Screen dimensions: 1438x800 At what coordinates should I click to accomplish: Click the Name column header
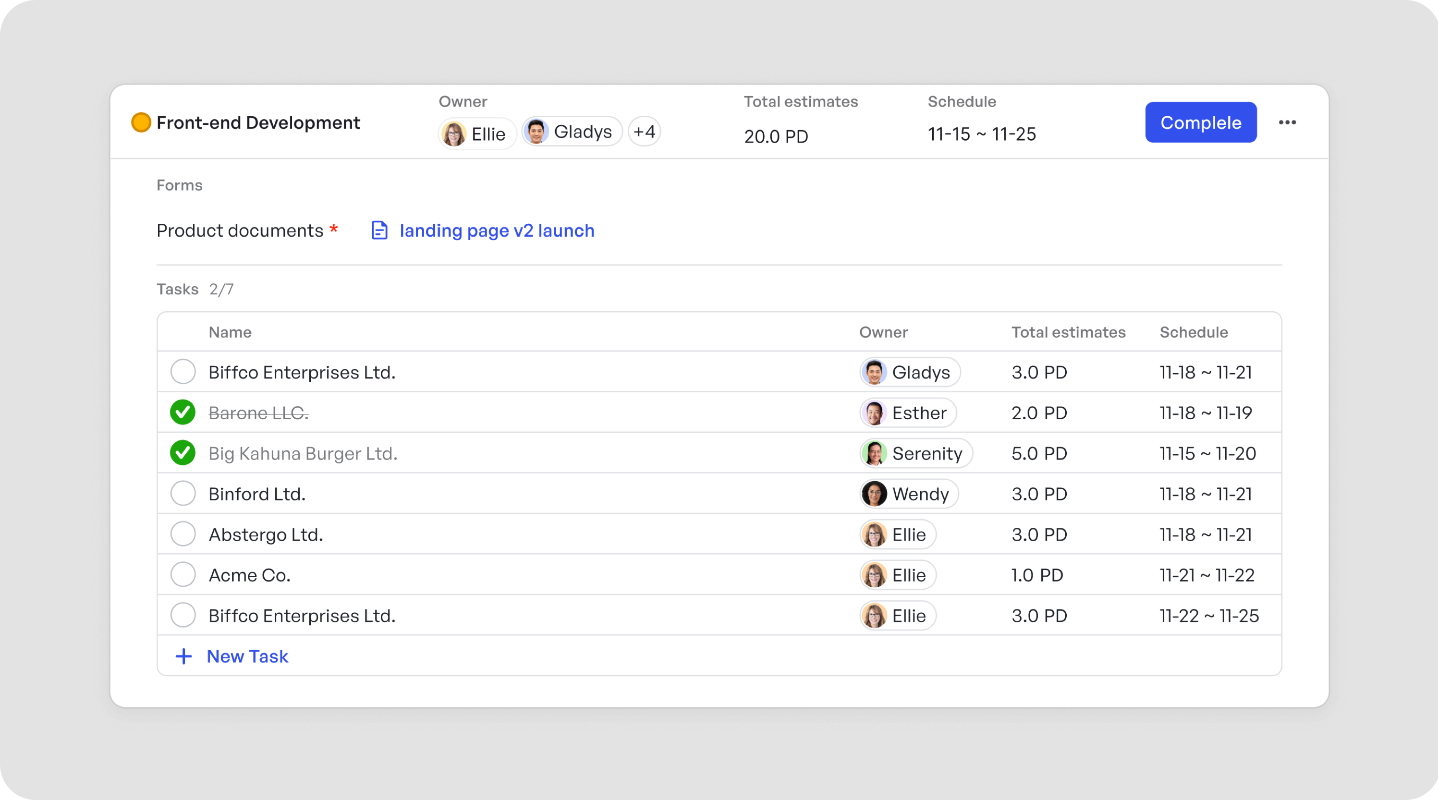230,332
